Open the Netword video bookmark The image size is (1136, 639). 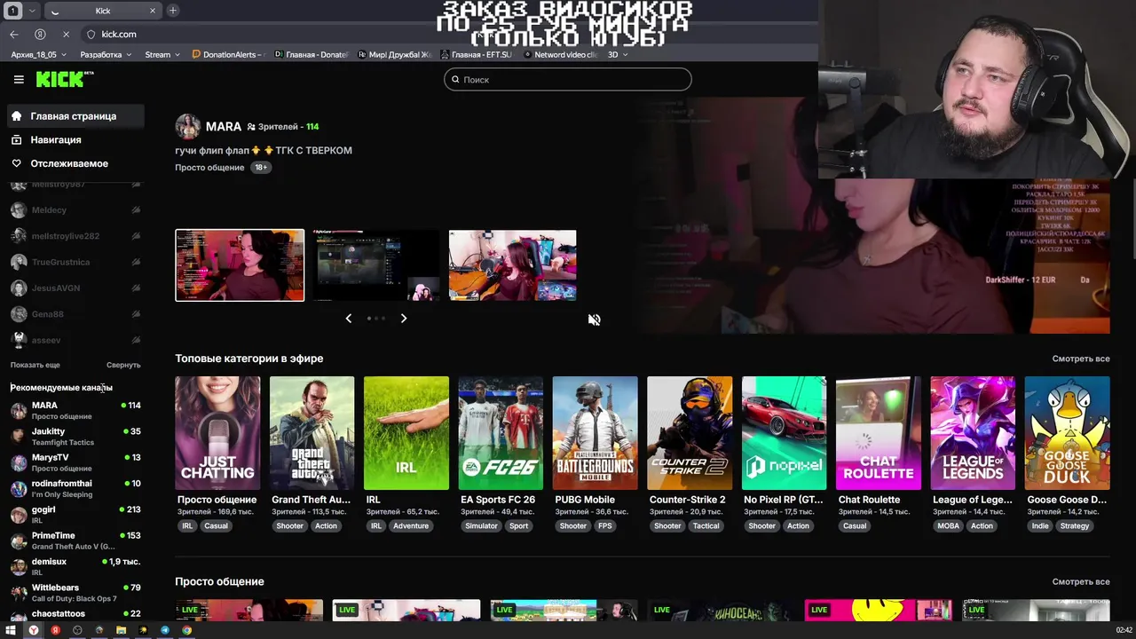(561, 54)
